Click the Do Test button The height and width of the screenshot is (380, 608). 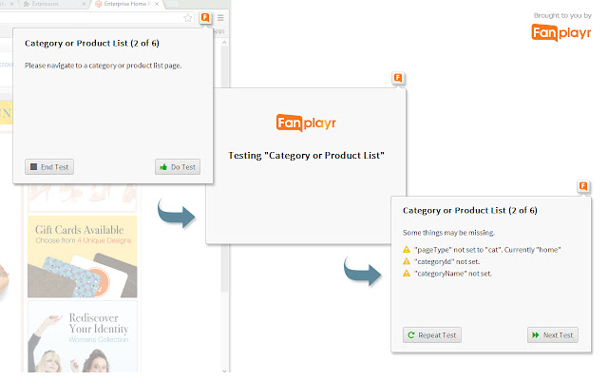coord(178,167)
